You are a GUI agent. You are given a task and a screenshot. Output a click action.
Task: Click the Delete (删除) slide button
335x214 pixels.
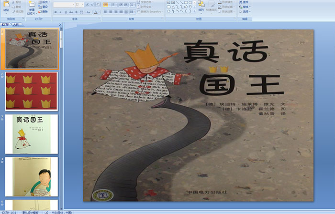click(43, 11)
